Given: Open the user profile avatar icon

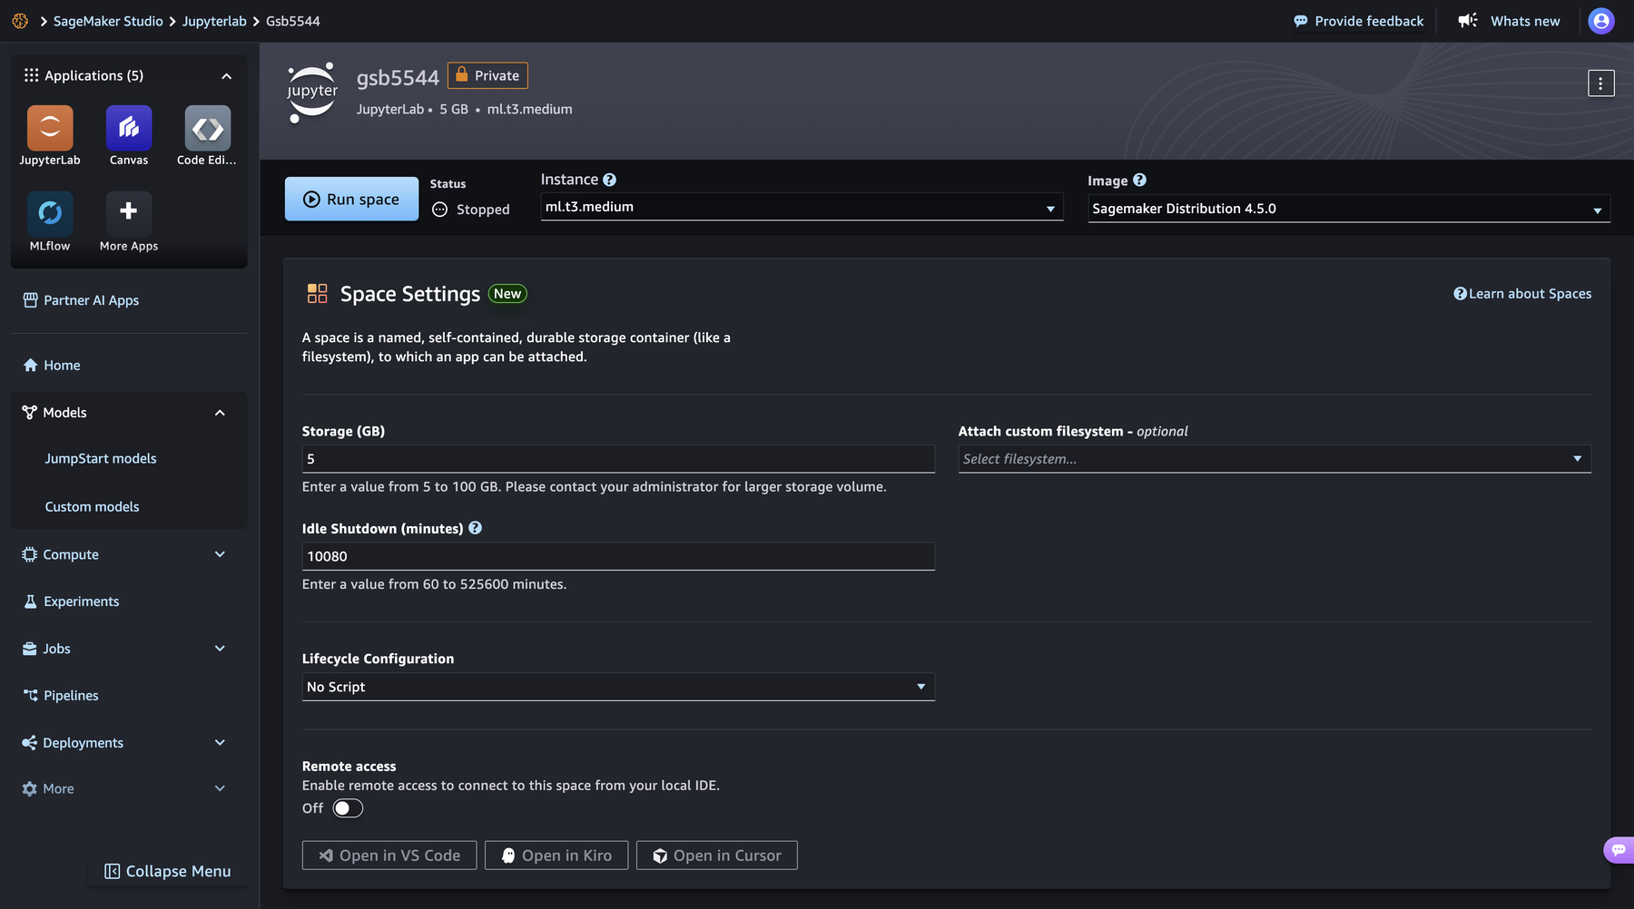Looking at the screenshot, I should coord(1601,21).
